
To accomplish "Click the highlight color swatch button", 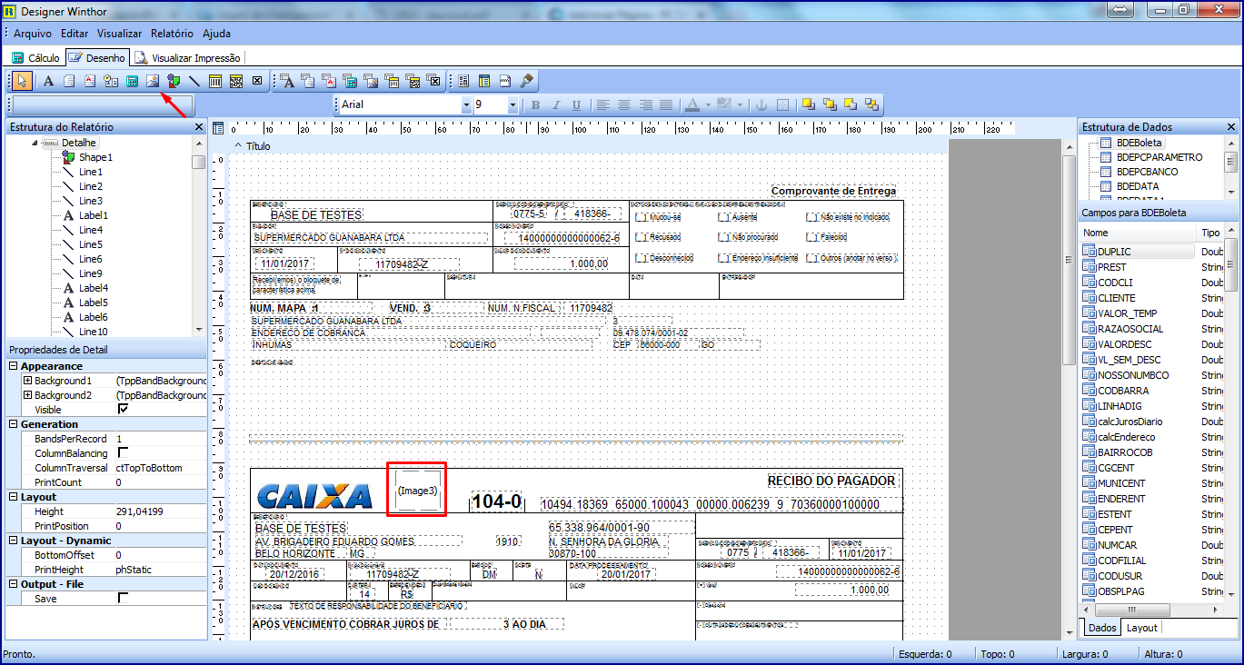I will [724, 104].
